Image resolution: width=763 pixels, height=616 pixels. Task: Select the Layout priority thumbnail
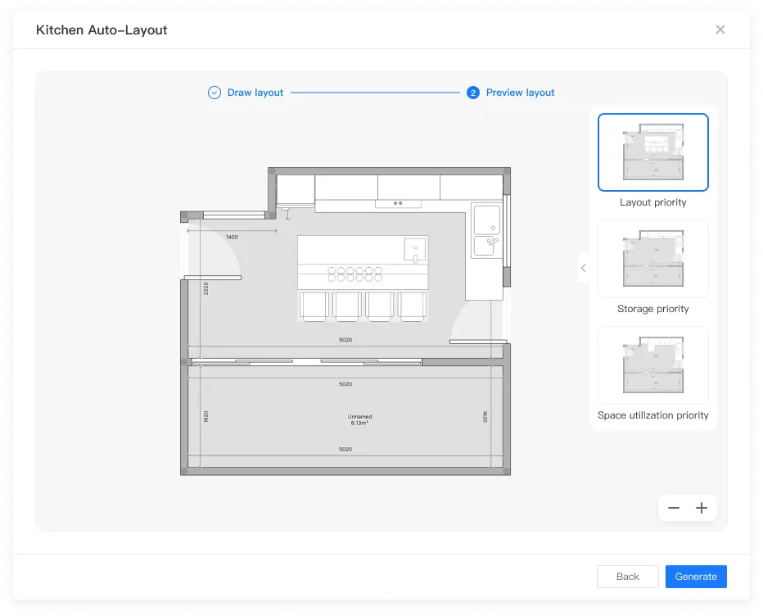click(x=652, y=152)
